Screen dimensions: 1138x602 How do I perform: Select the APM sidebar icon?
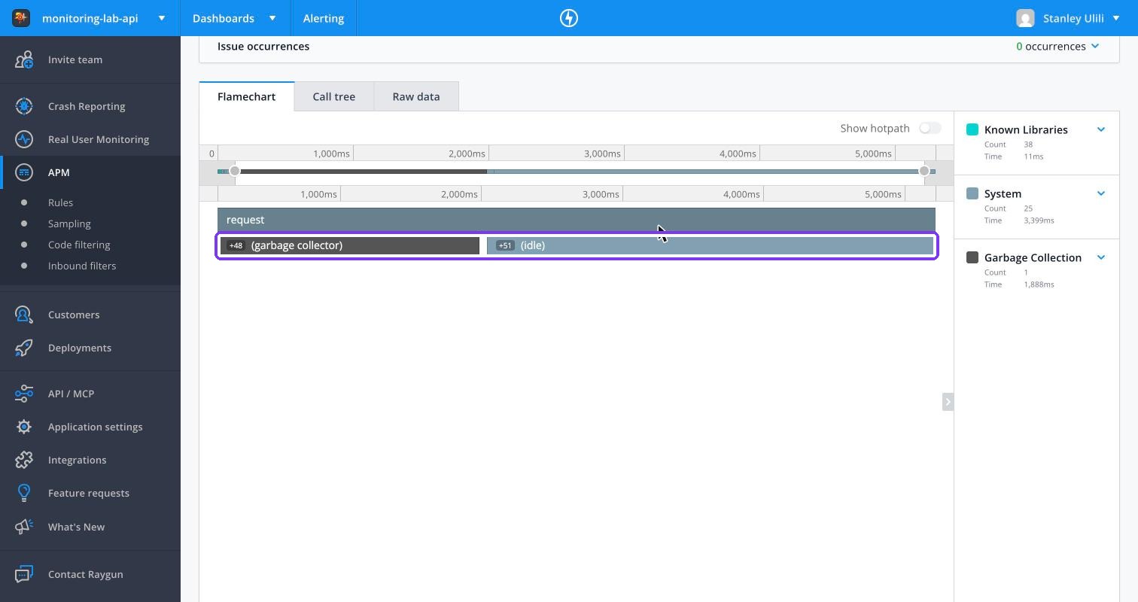(x=24, y=172)
